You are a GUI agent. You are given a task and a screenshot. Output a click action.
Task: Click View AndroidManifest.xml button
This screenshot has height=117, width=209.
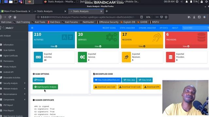pyautogui.click(x=107, y=80)
